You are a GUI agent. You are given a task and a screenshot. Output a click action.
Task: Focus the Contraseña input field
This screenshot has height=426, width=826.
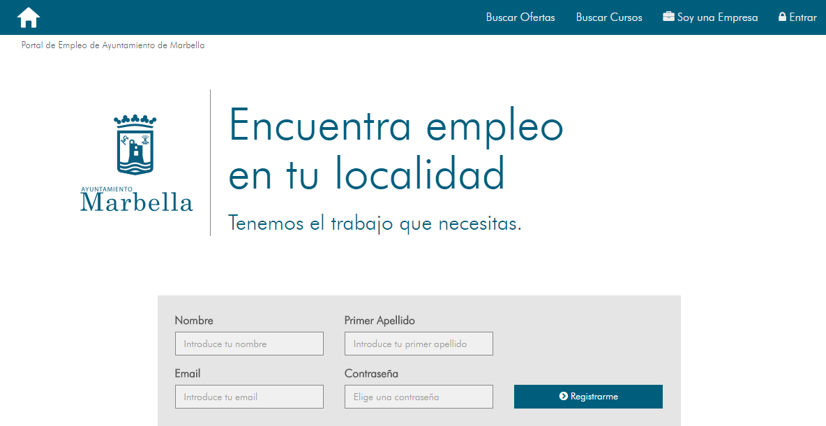(419, 397)
